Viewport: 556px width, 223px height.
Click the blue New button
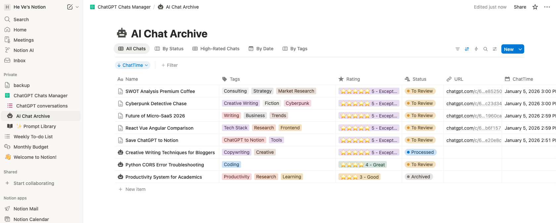click(509, 49)
